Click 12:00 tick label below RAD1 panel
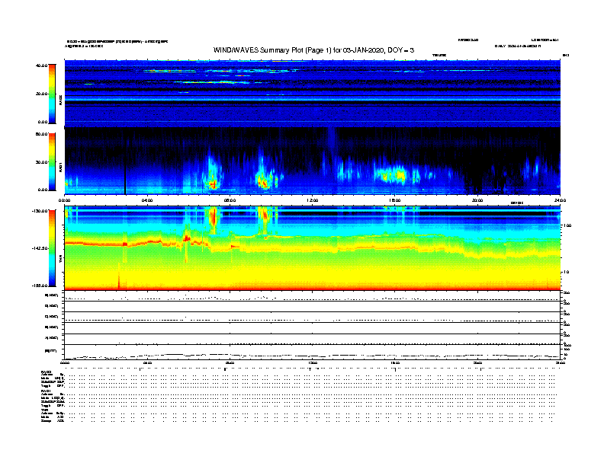 click(x=313, y=200)
